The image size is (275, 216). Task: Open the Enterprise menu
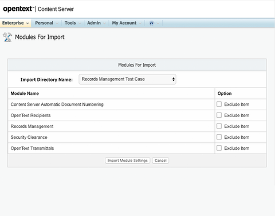coord(15,23)
